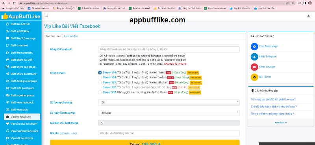The height and width of the screenshot is (145, 315).
Task: Open FAQ Tôi nhập sai Link/ID
Action: [273, 100]
